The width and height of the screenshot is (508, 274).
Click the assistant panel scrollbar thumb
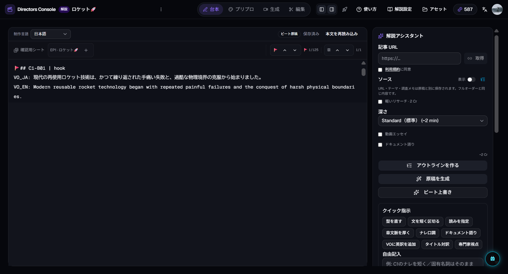(497, 84)
